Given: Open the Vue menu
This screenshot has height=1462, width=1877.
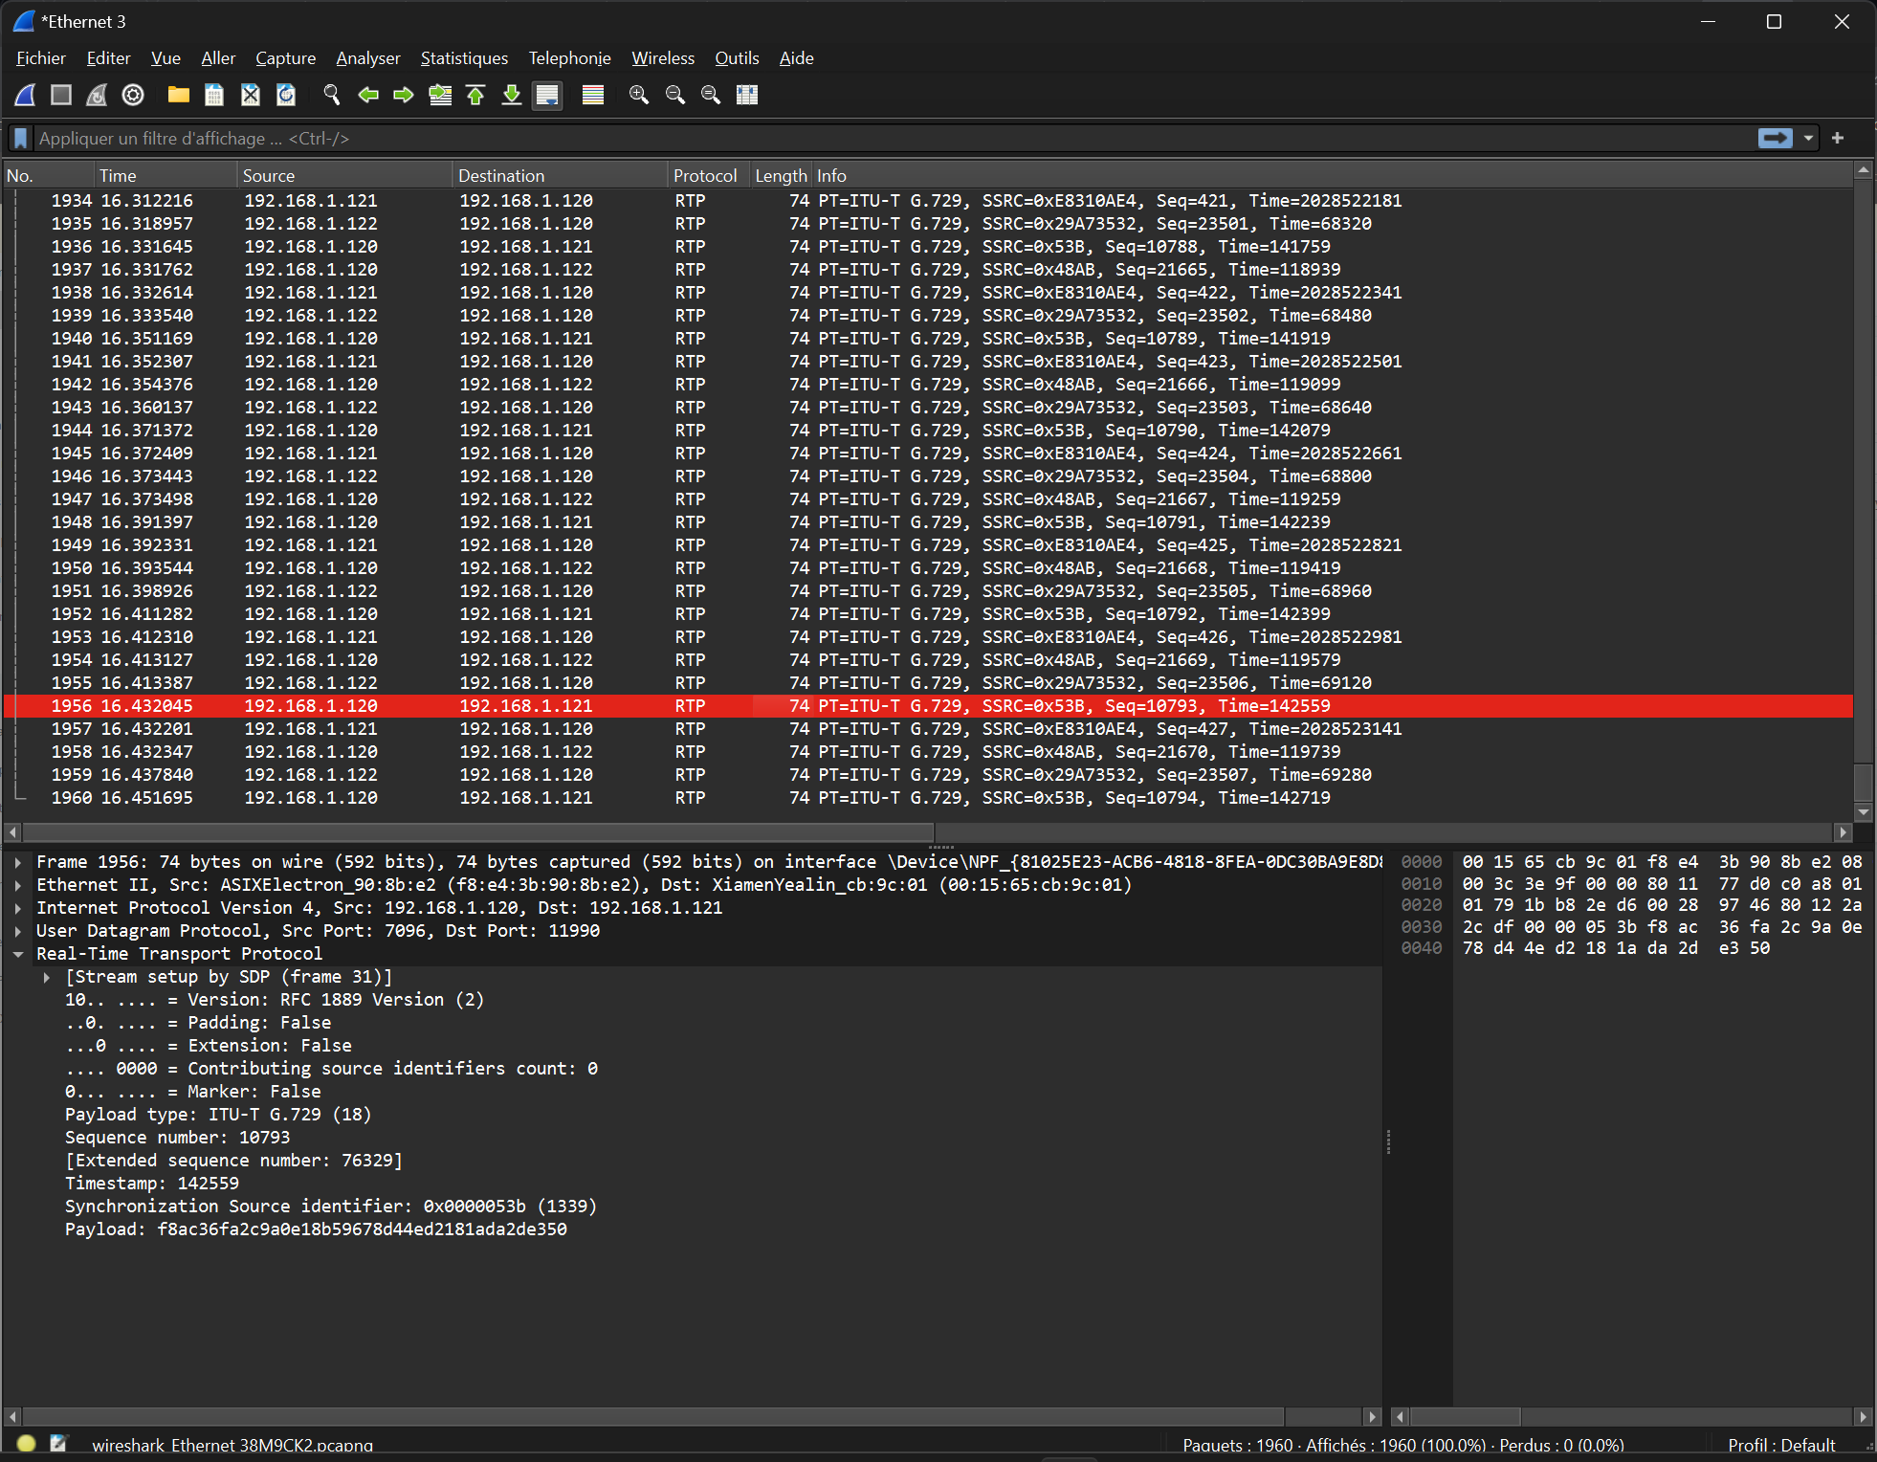Looking at the screenshot, I should (x=166, y=58).
